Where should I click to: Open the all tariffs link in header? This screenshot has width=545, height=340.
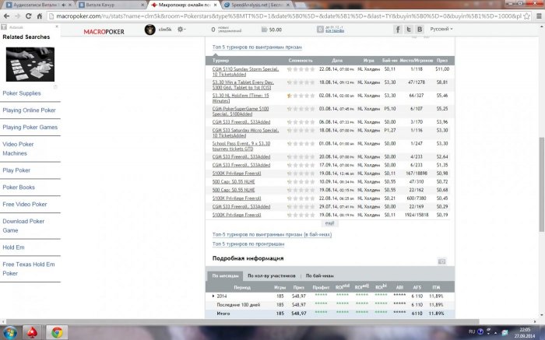(x=335, y=31)
